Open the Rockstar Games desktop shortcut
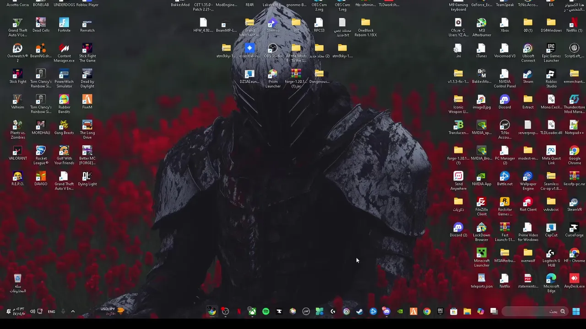The image size is (586, 329). [505, 207]
